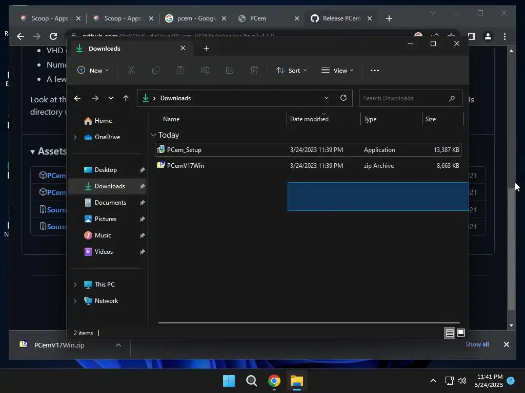Click Chrome's back arrow button

(21, 36)
